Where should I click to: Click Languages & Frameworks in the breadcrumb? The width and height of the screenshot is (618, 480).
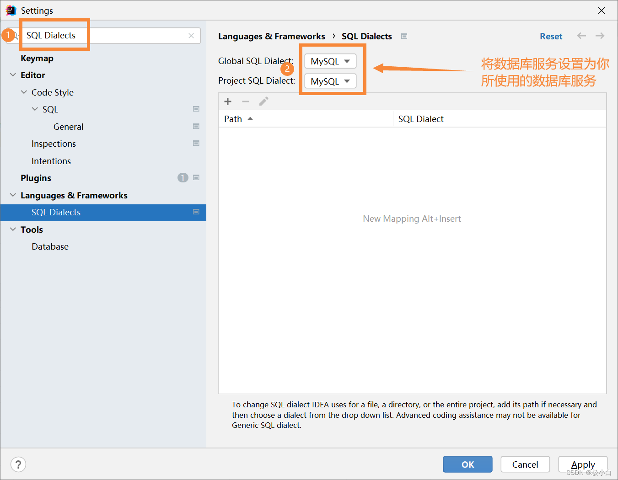272,36
